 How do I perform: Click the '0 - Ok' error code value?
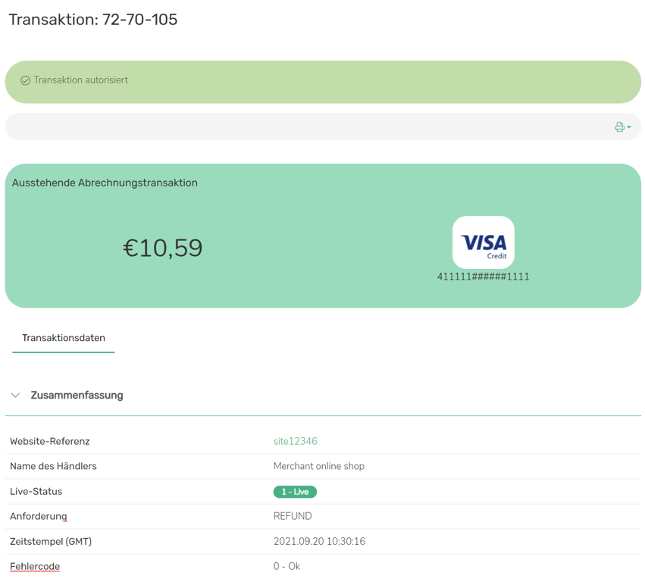[286, 567]
